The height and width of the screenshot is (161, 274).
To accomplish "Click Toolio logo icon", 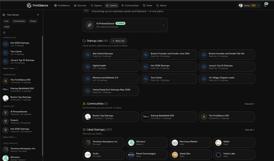I will [88, 155].
